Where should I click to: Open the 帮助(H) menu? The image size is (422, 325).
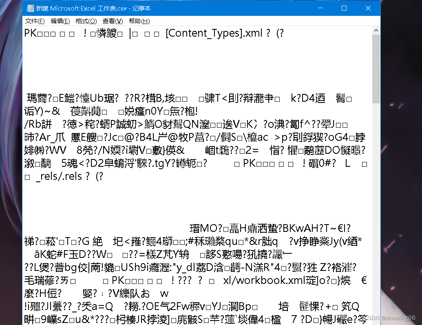click(139, 21)
